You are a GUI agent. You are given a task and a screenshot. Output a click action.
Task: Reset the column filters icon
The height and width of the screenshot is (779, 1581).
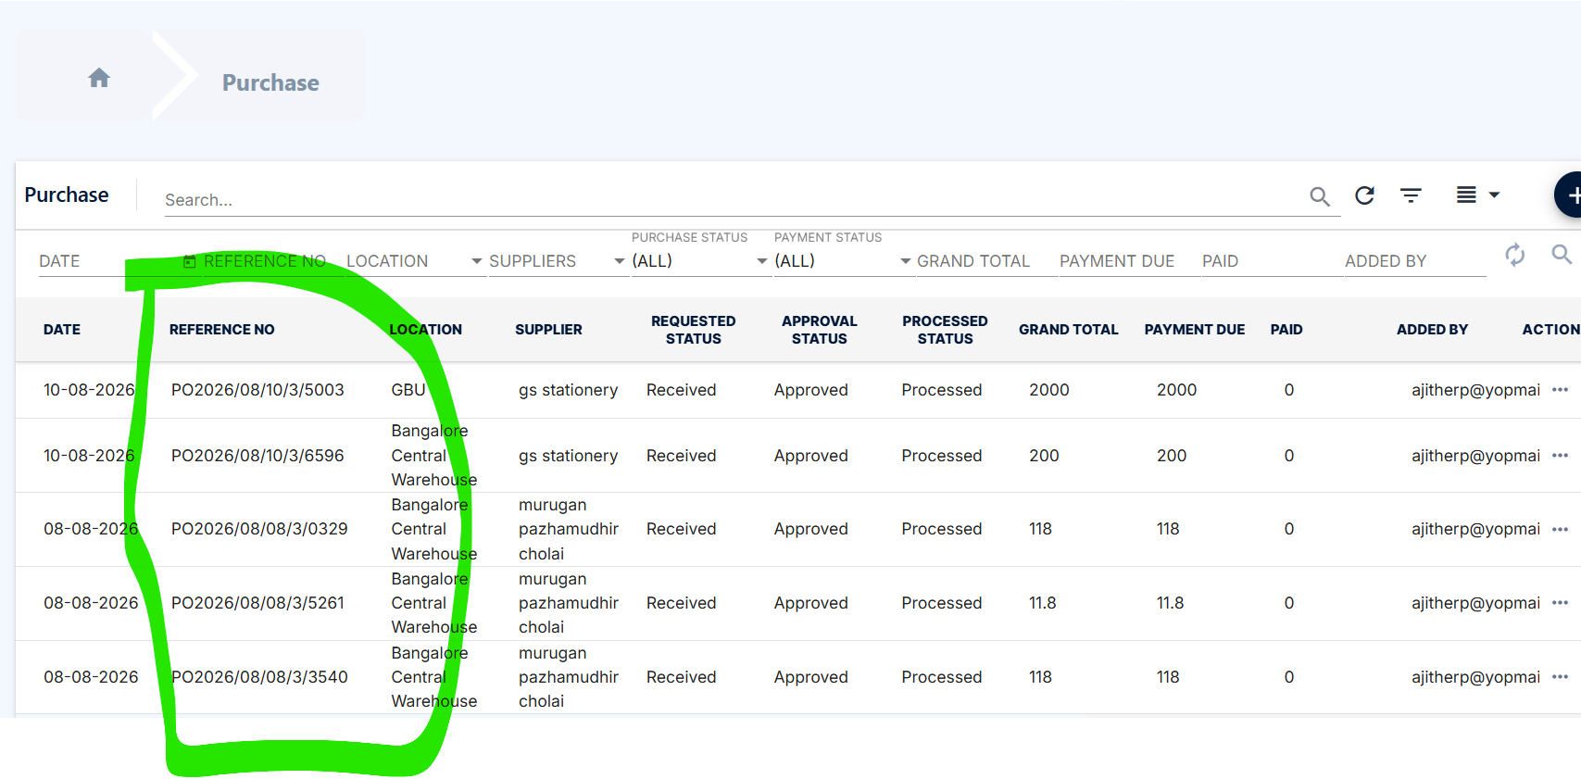(x=1515, y=254)
